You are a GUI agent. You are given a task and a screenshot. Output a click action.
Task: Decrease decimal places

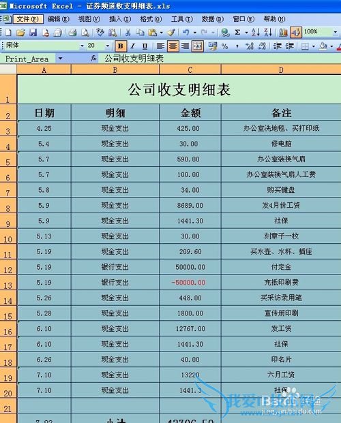(262, 46)
